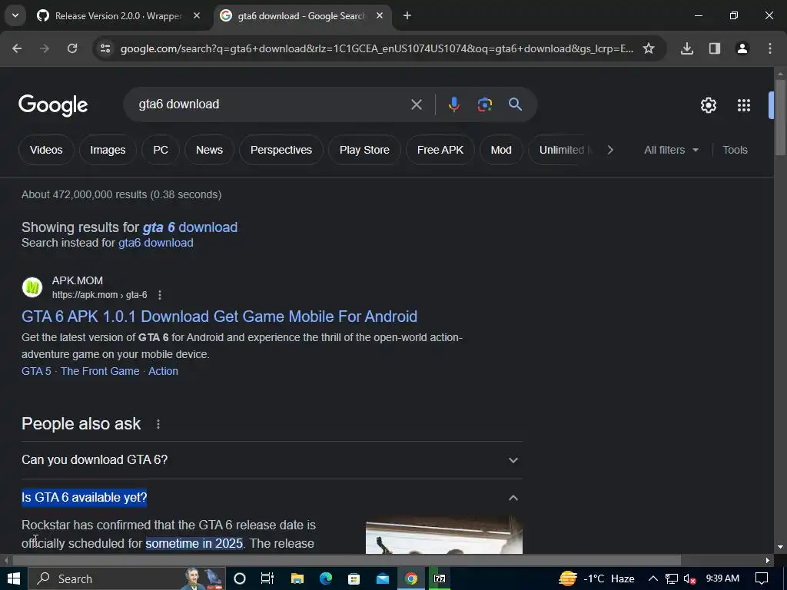Click the Chrome back arrow
The width and height of the screenshot is (787, 590).
(x=17, y=48)
